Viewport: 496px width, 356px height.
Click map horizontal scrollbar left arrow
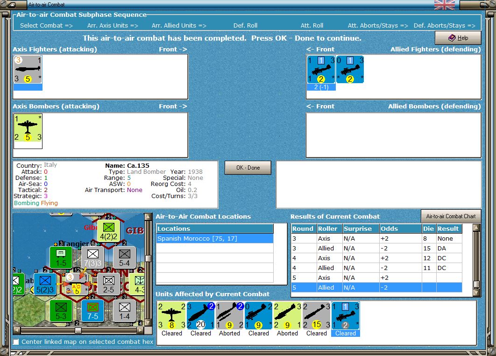coord(17,331)
